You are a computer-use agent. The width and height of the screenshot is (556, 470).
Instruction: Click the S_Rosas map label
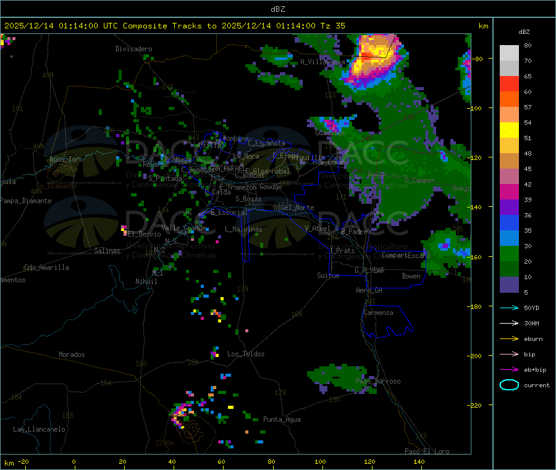248,199
